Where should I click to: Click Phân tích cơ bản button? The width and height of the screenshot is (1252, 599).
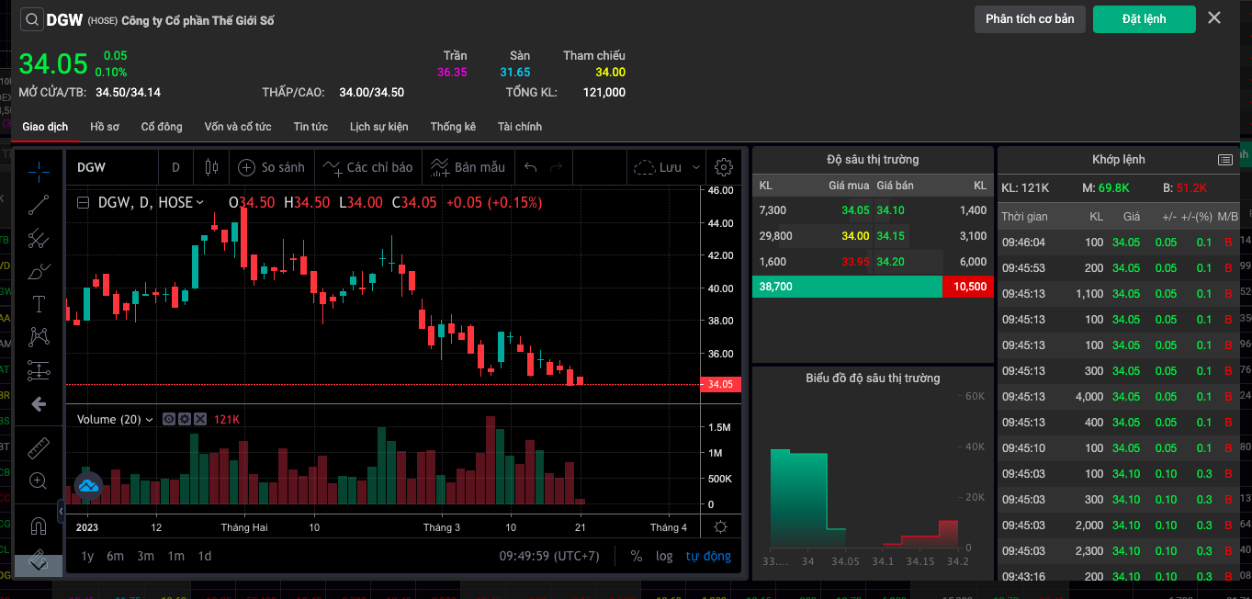click(x=1030, y=19)
